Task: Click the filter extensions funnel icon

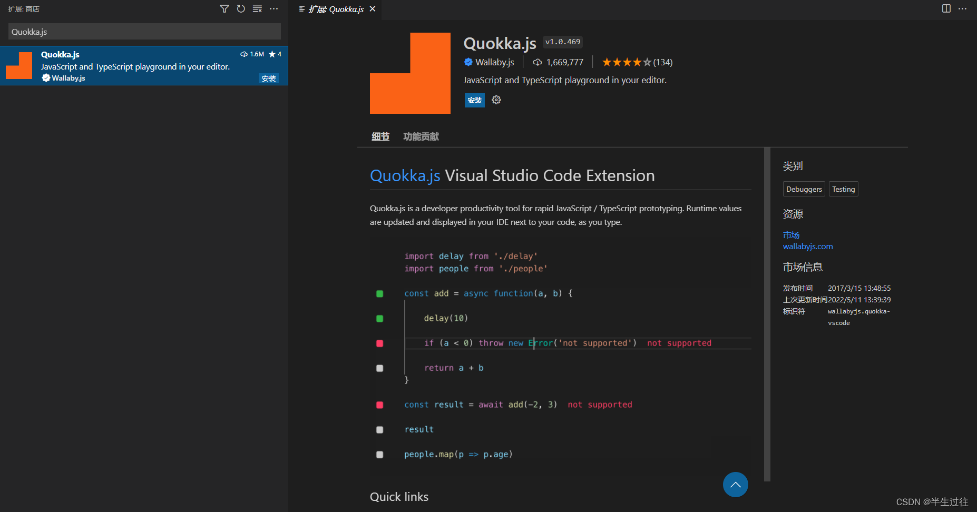Action: (224, 9)
